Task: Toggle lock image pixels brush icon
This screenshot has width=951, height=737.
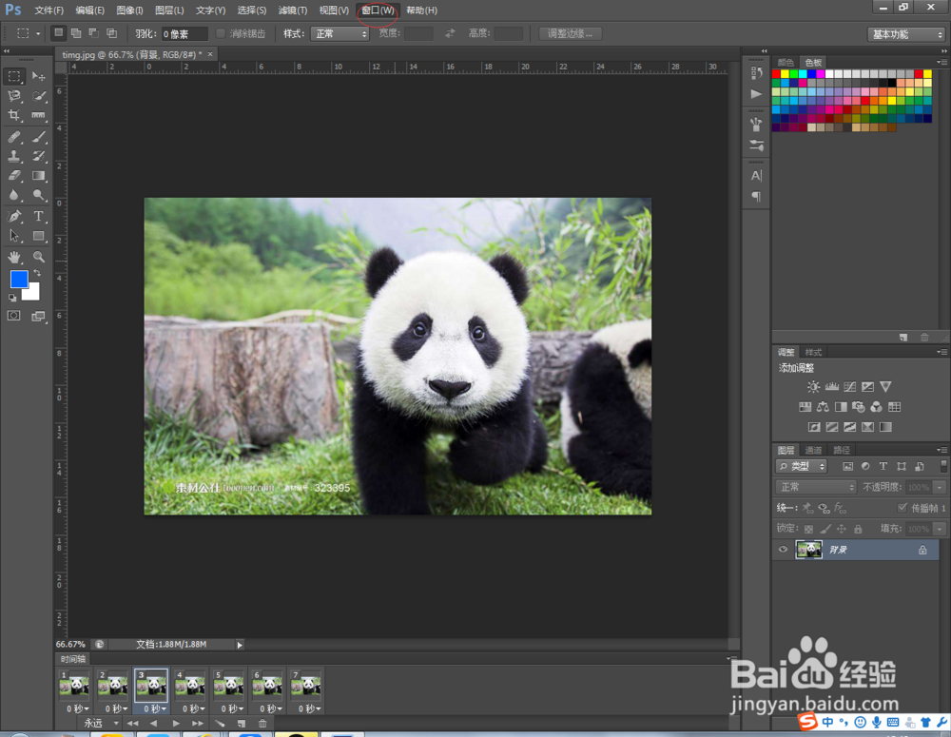Action: [825, 529]
